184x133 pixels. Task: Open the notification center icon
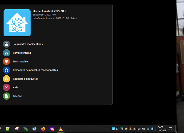click(170, 129)
